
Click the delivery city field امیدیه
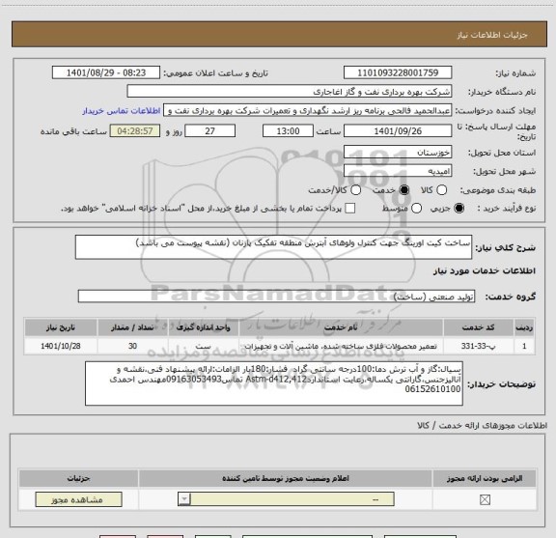(398, 171)
